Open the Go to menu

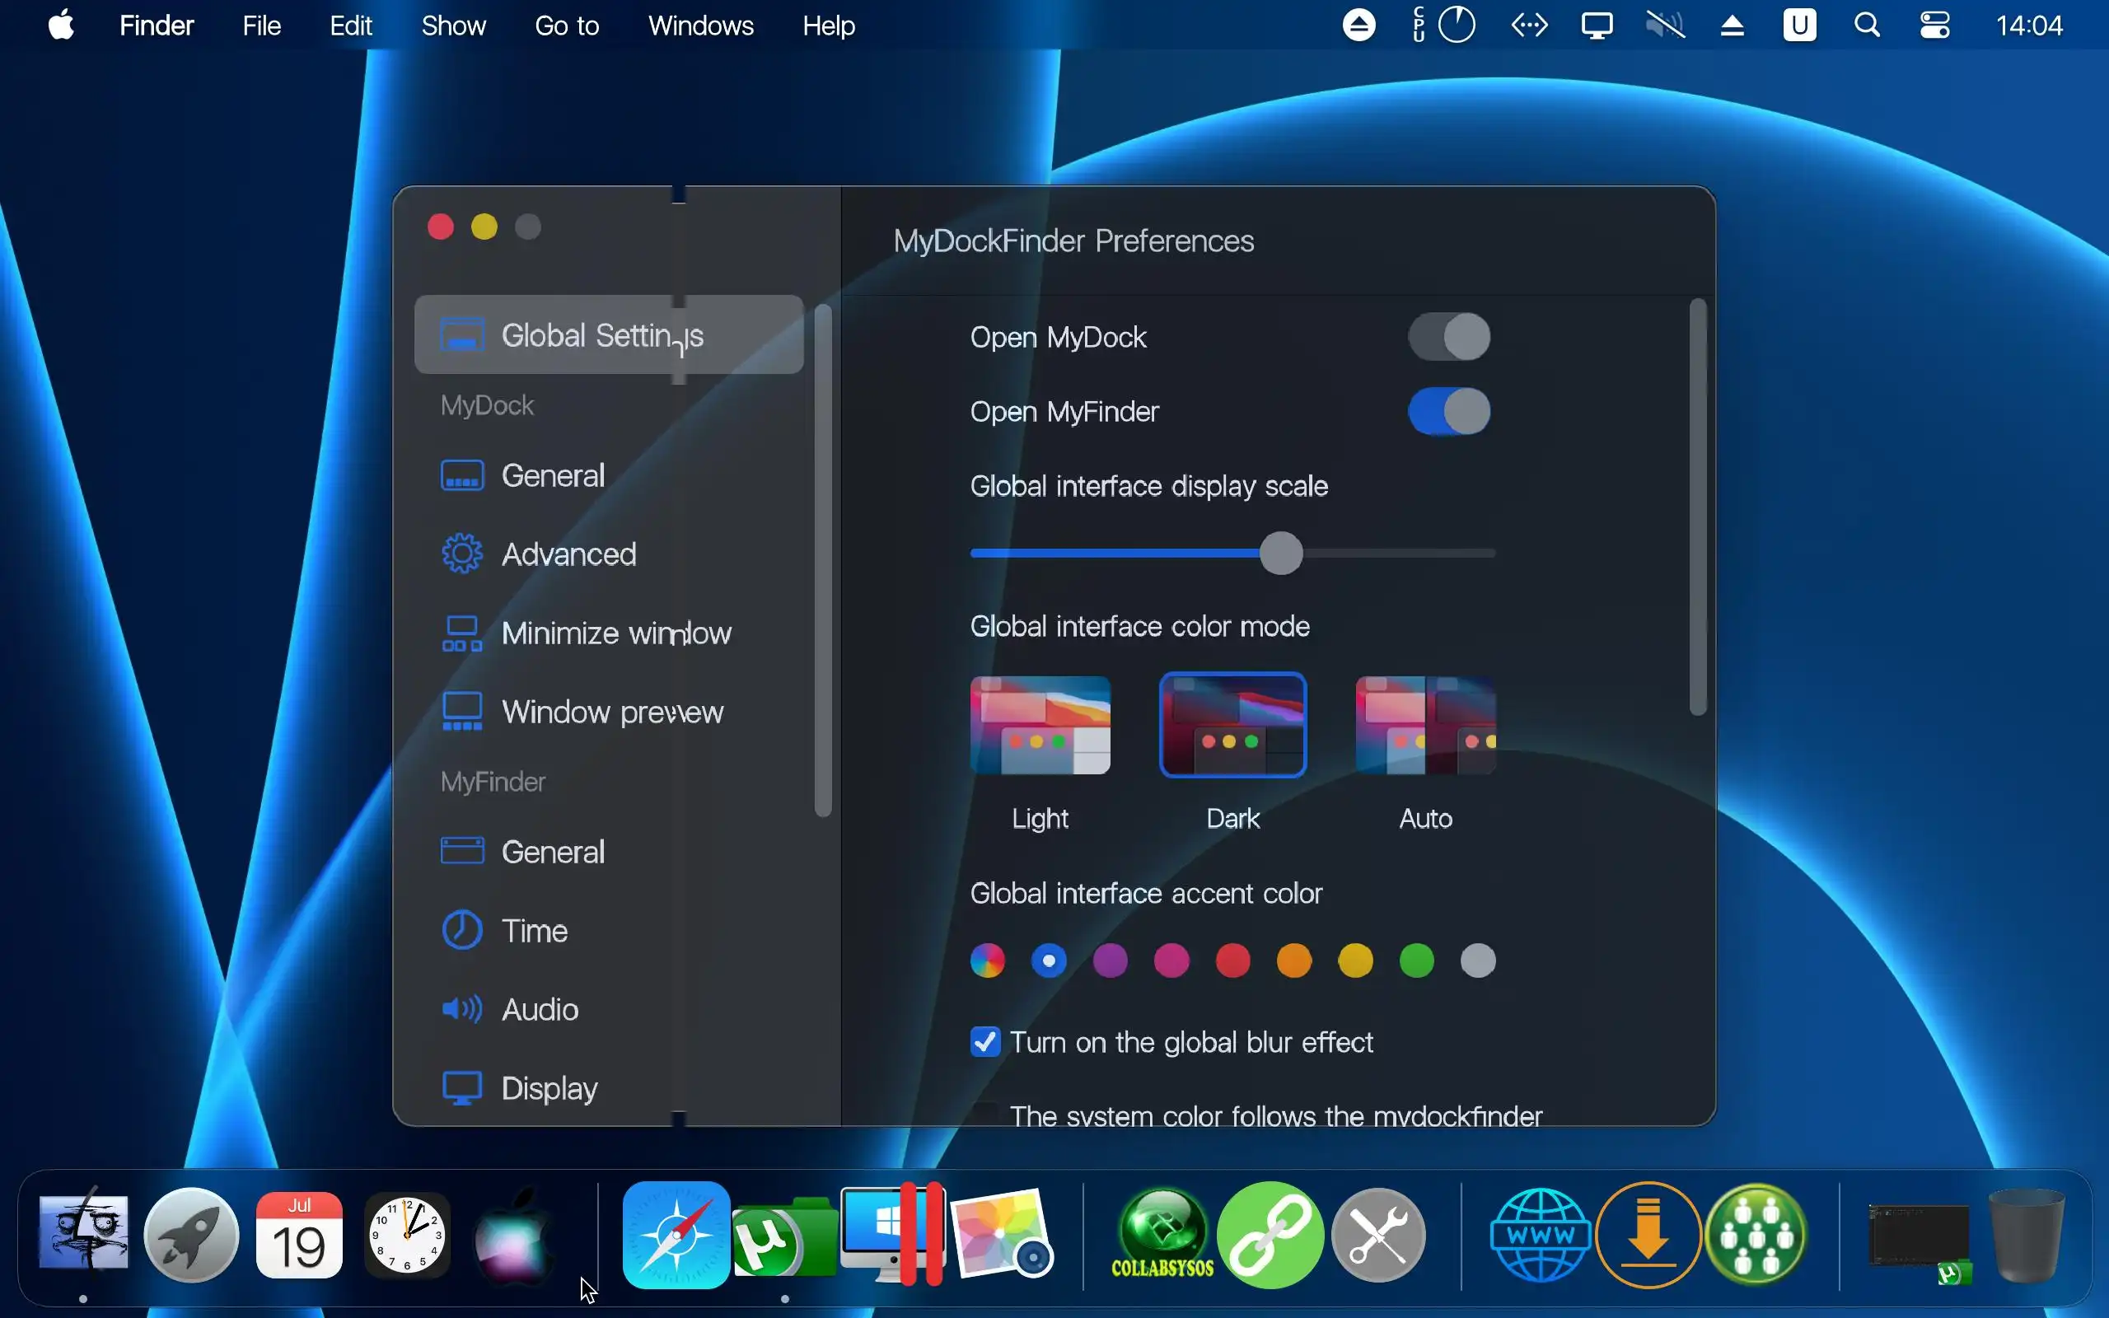pos(567,26)
